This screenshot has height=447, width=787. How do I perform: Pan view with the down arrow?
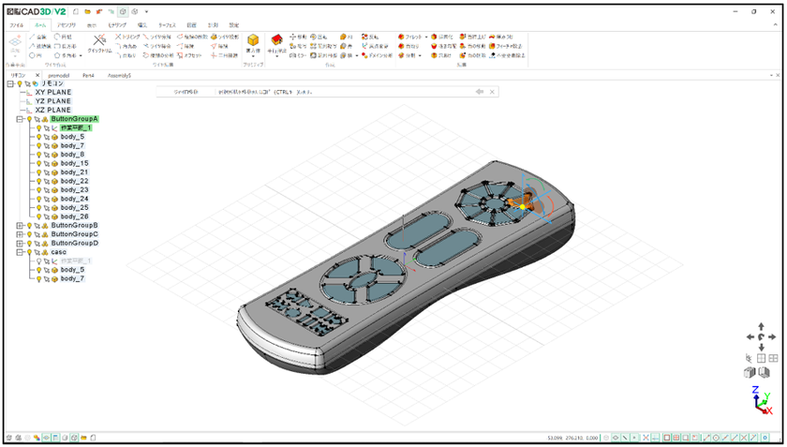click(761, 348)
